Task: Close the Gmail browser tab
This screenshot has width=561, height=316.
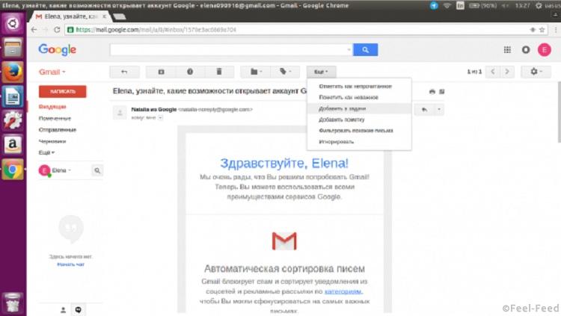Action: coord(105,16)
